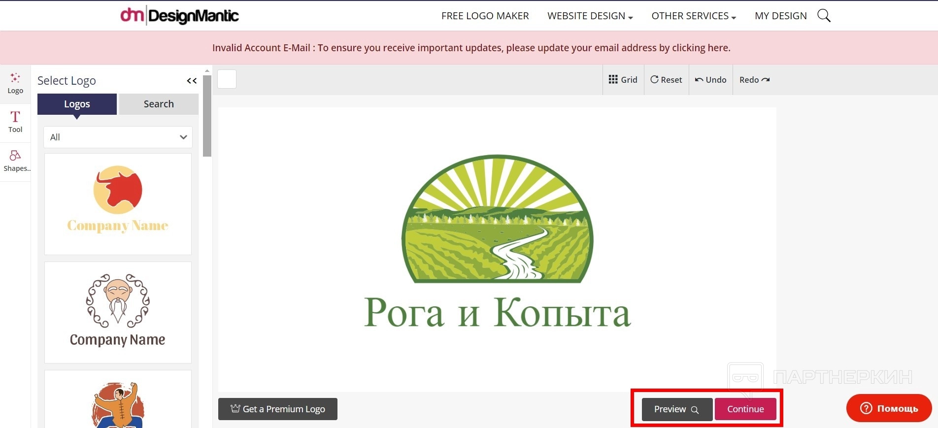Screen dimensions: 938x428
Task: Open the Shapes sidebar panel
Action: [15, 162]
